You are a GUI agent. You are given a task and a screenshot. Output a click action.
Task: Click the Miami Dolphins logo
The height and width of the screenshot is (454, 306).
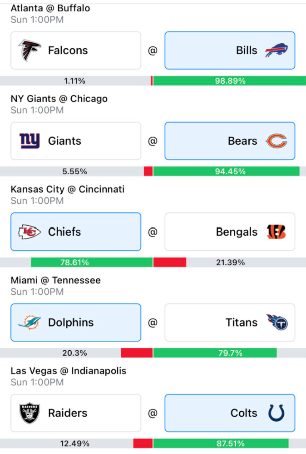click(x=30, y=323)
